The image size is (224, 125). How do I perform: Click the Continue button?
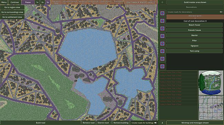click(14, 2)
